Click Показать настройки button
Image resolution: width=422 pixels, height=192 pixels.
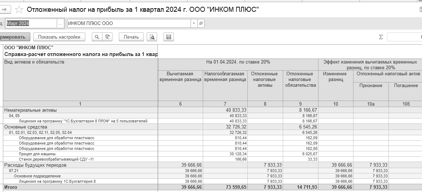[x=59, y=37]
